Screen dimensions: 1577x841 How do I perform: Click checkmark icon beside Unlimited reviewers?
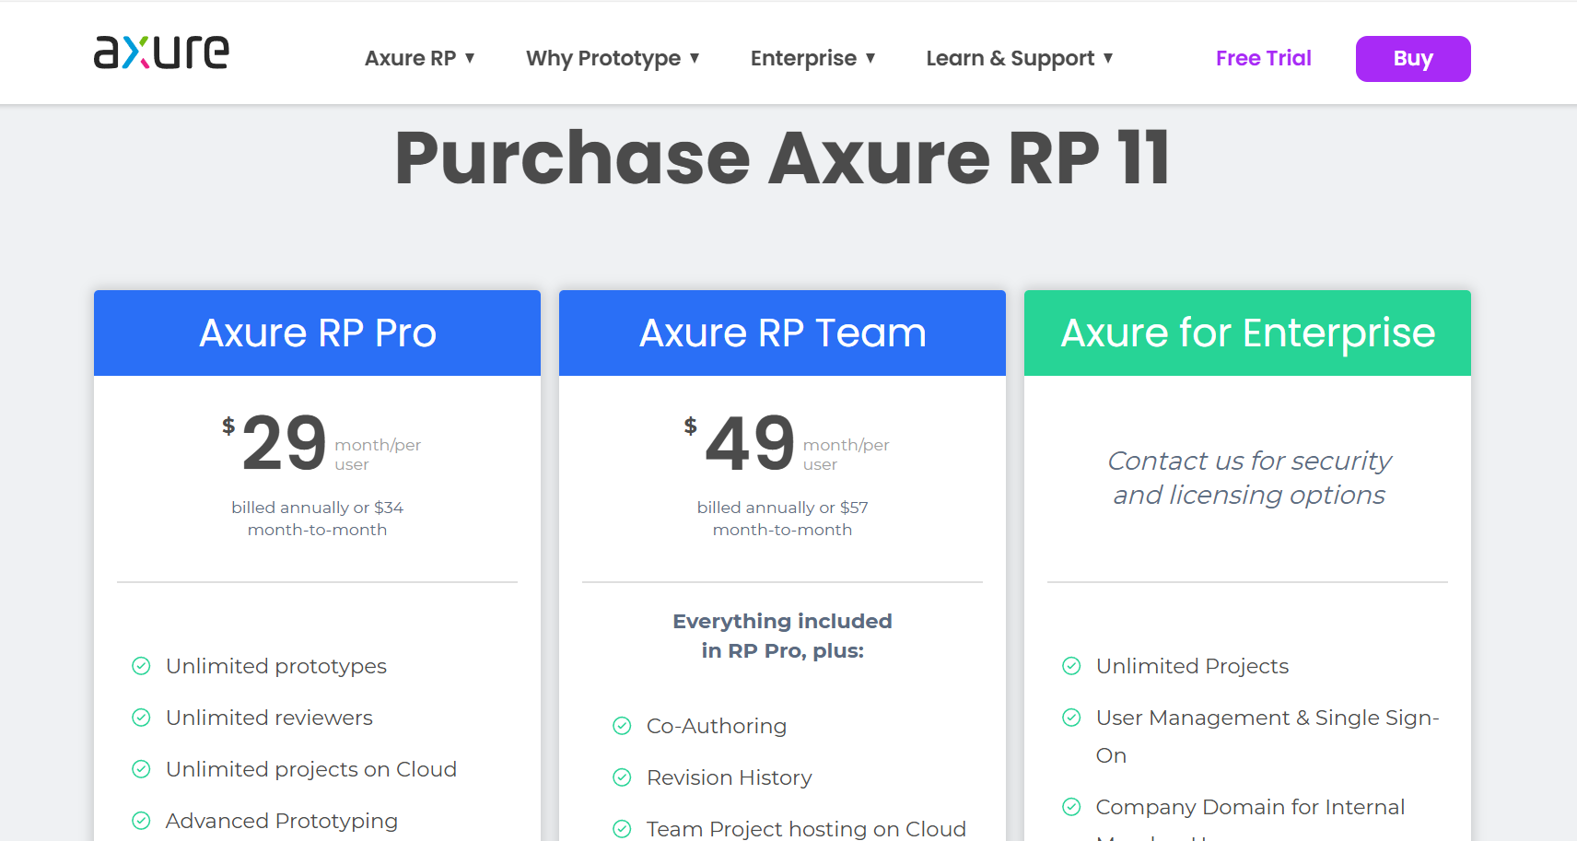point(141,718)
